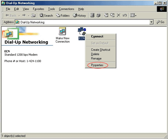This screenshot has height=139, width=168.
Task: Click the Create connection toolbar icon
Action: (92, 15)
